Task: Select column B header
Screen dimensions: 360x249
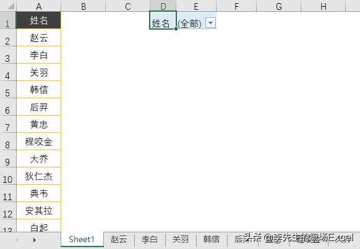Action: coord(84,6)
